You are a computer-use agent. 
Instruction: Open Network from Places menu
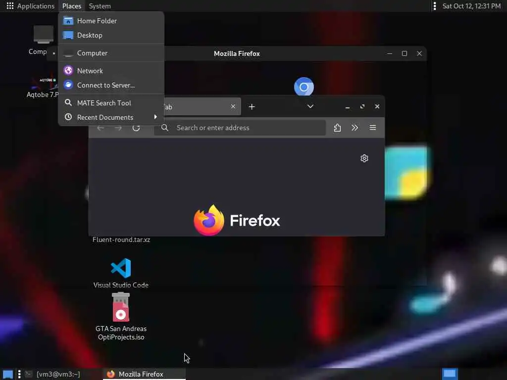point(111,71)
